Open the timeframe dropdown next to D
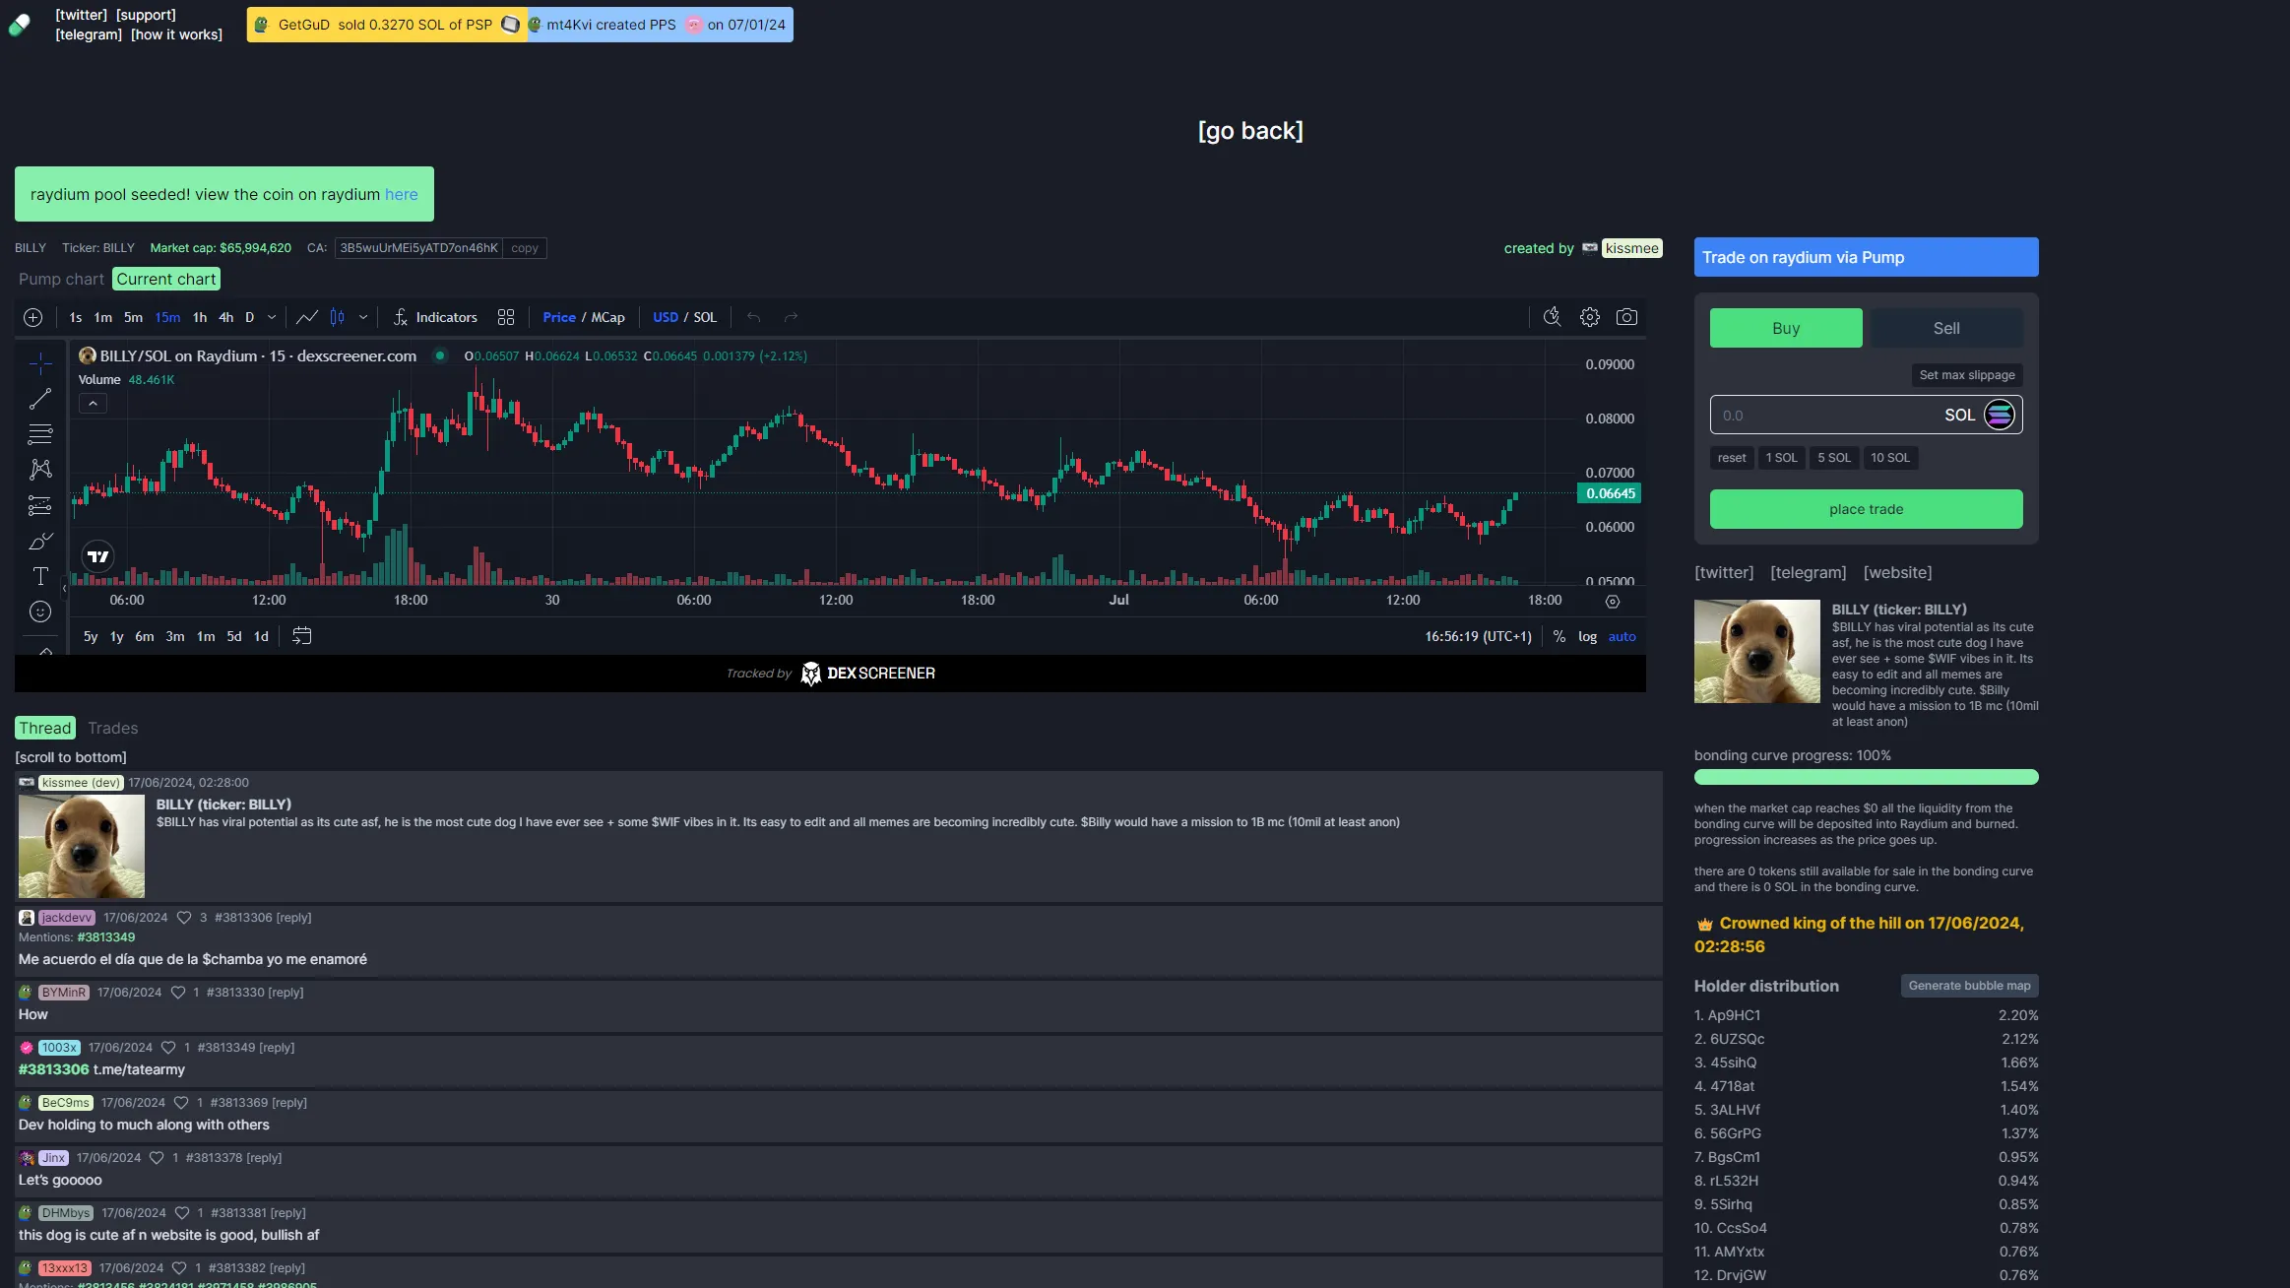 point(273,317)
